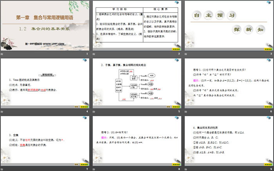The width and height of the screenshot is (274, 171).
Task: Select slide 8 containing 思考2
Action: pos(137,141)
